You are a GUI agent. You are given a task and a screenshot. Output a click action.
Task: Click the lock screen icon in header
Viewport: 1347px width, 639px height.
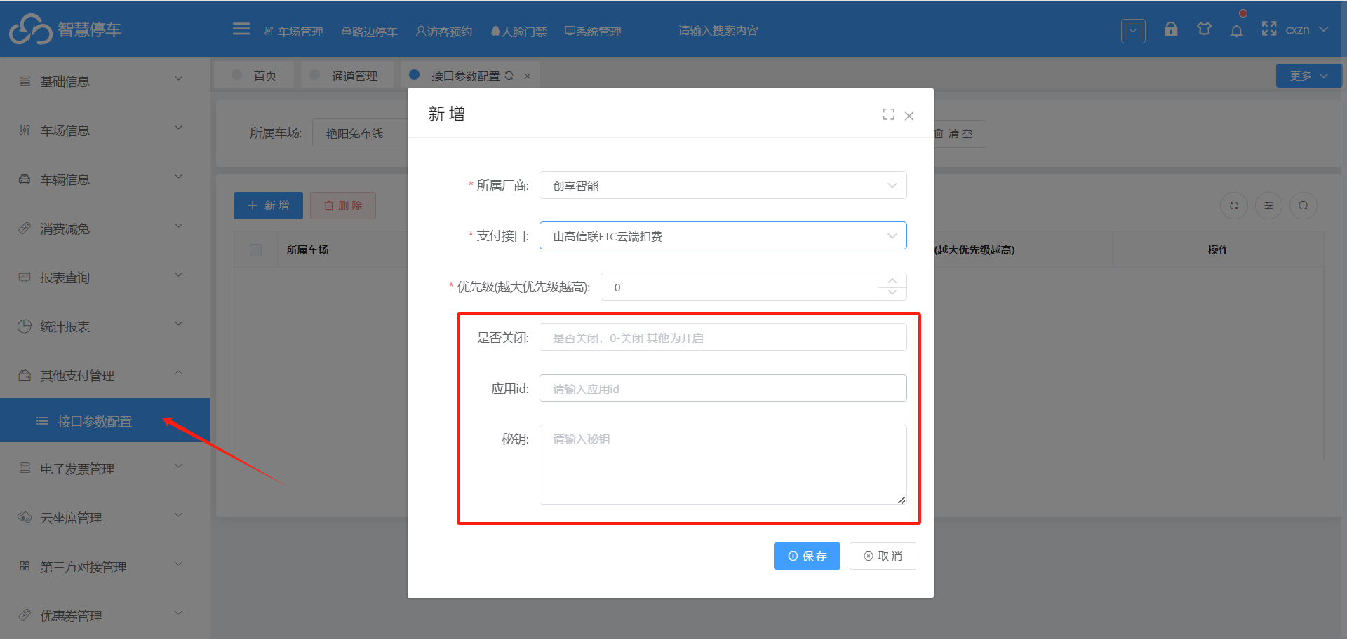[1171, 29]
